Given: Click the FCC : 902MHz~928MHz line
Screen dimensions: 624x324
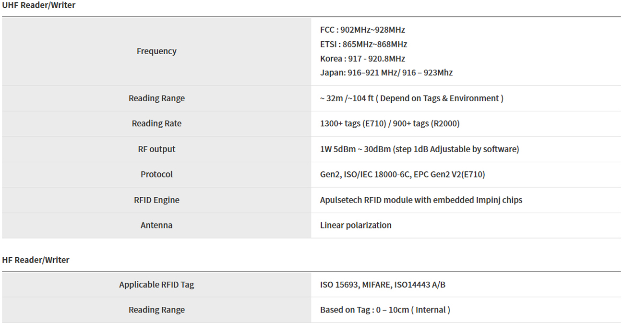Looking at the screenshot, I should (362, 30).
